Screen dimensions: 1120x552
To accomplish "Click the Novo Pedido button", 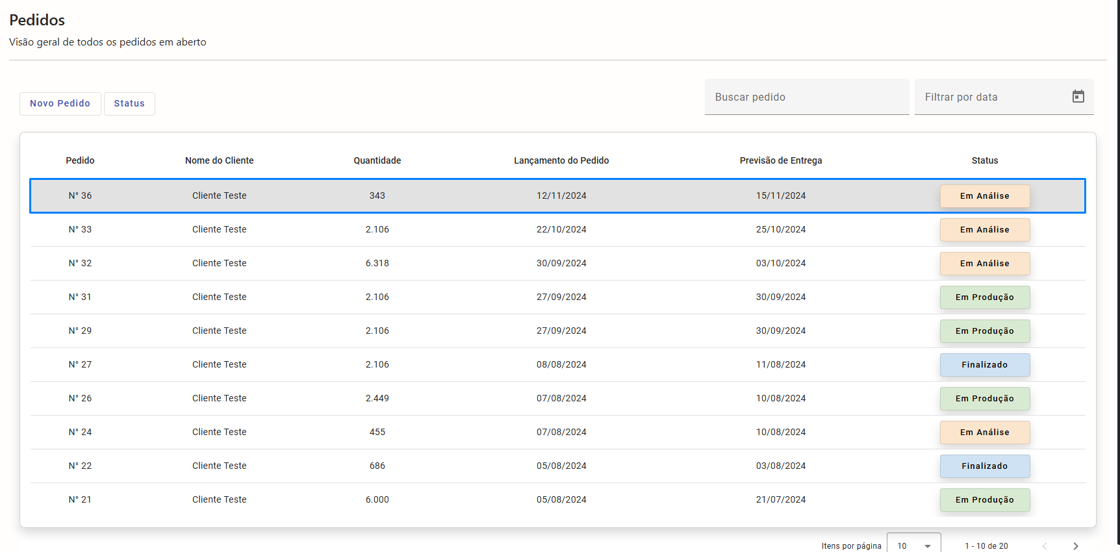I will click(60, 103).
